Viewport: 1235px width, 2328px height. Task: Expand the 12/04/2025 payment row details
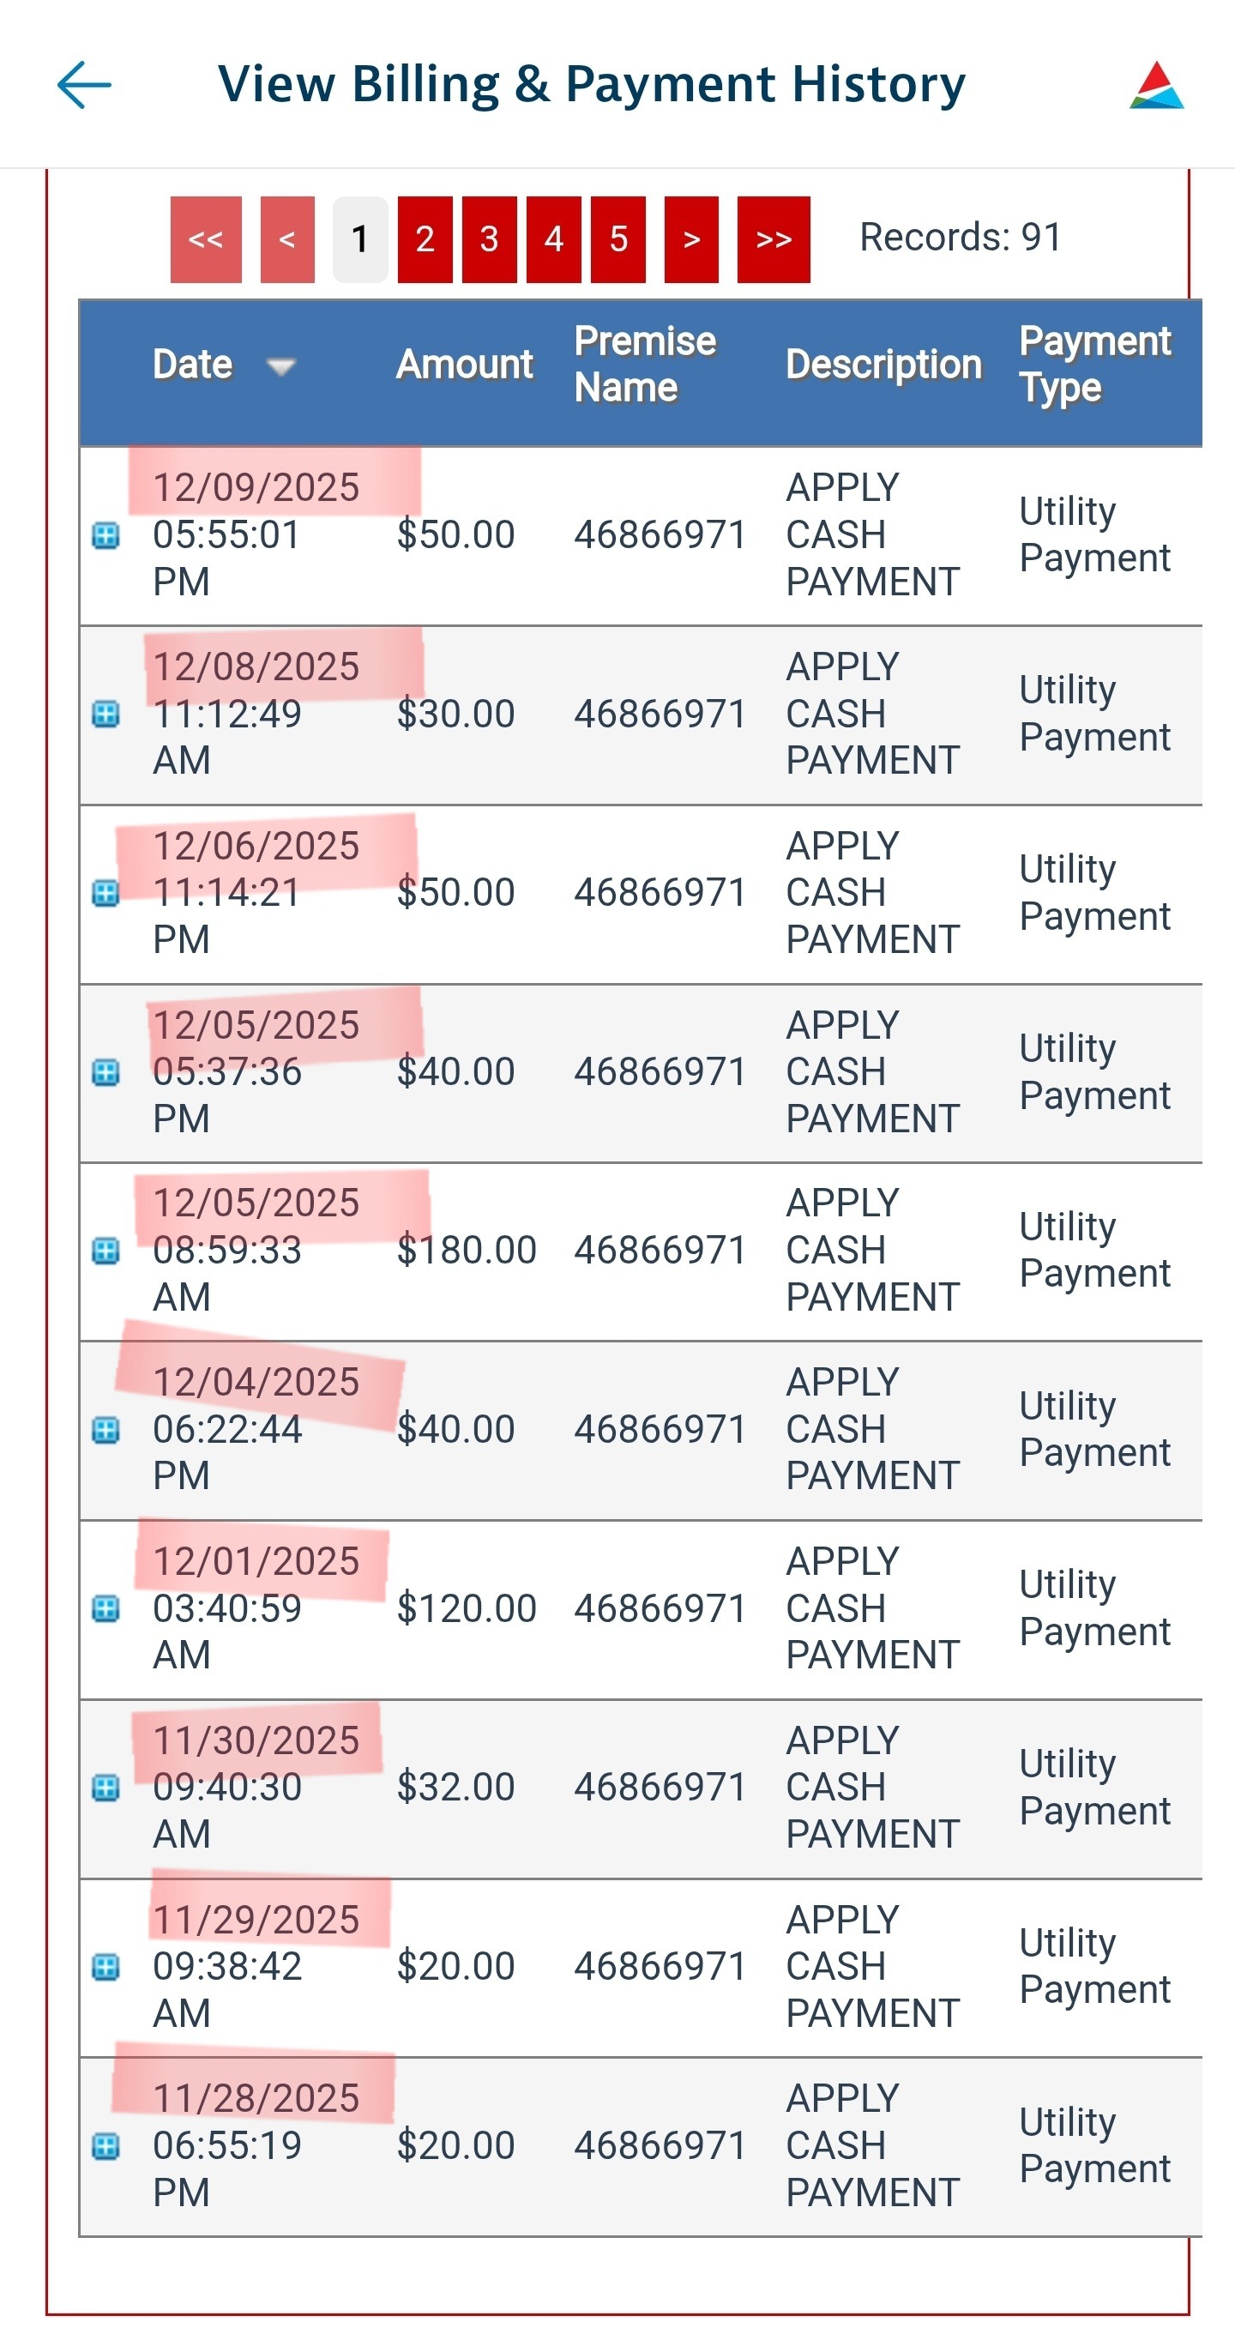(105, 1430)
